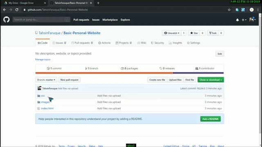Open the css folder link
Screen dimensions: 262x147
point(43,96)
